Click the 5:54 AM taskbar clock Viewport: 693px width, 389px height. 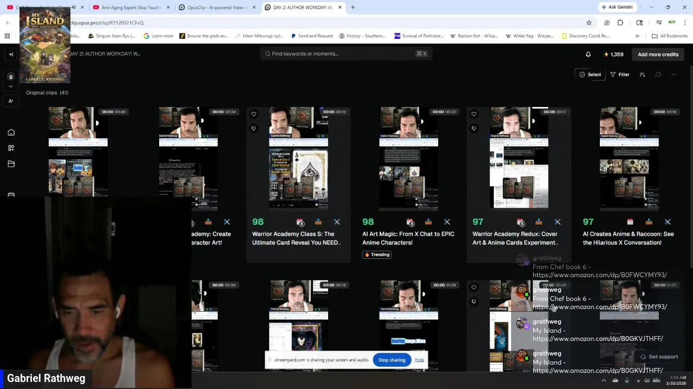[x=677, y=380]
